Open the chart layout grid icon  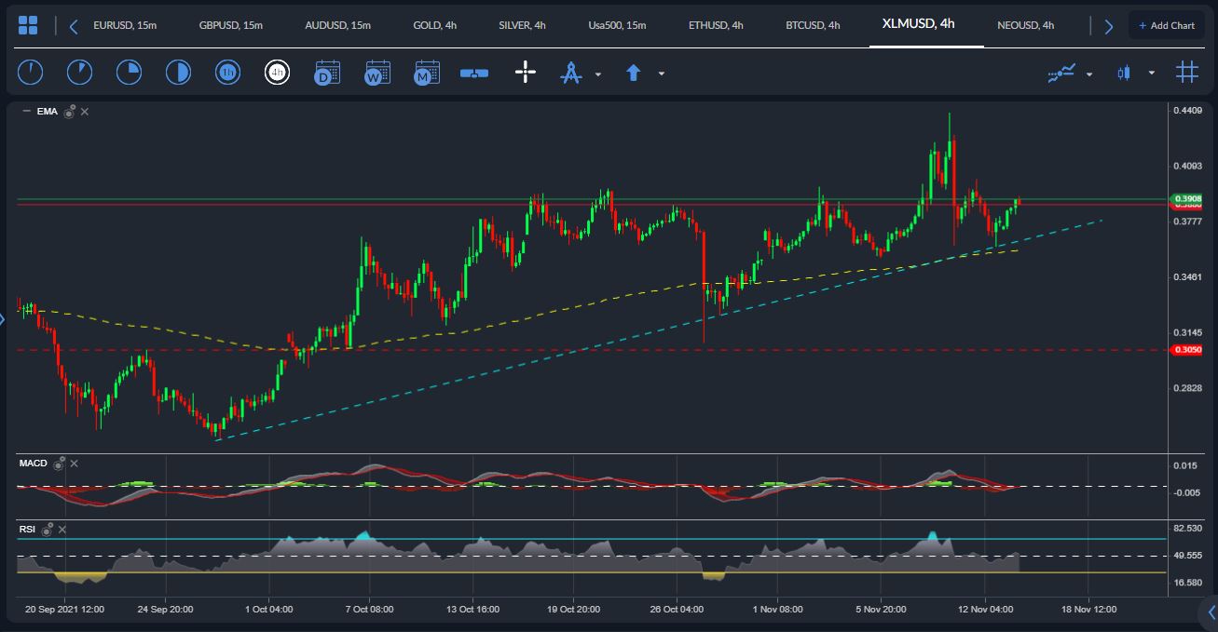click(28, 25)
